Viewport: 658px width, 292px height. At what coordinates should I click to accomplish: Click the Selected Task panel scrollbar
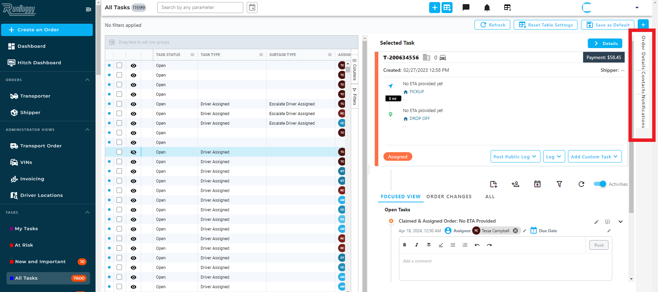pyautogui.click(x=631, y=127)
